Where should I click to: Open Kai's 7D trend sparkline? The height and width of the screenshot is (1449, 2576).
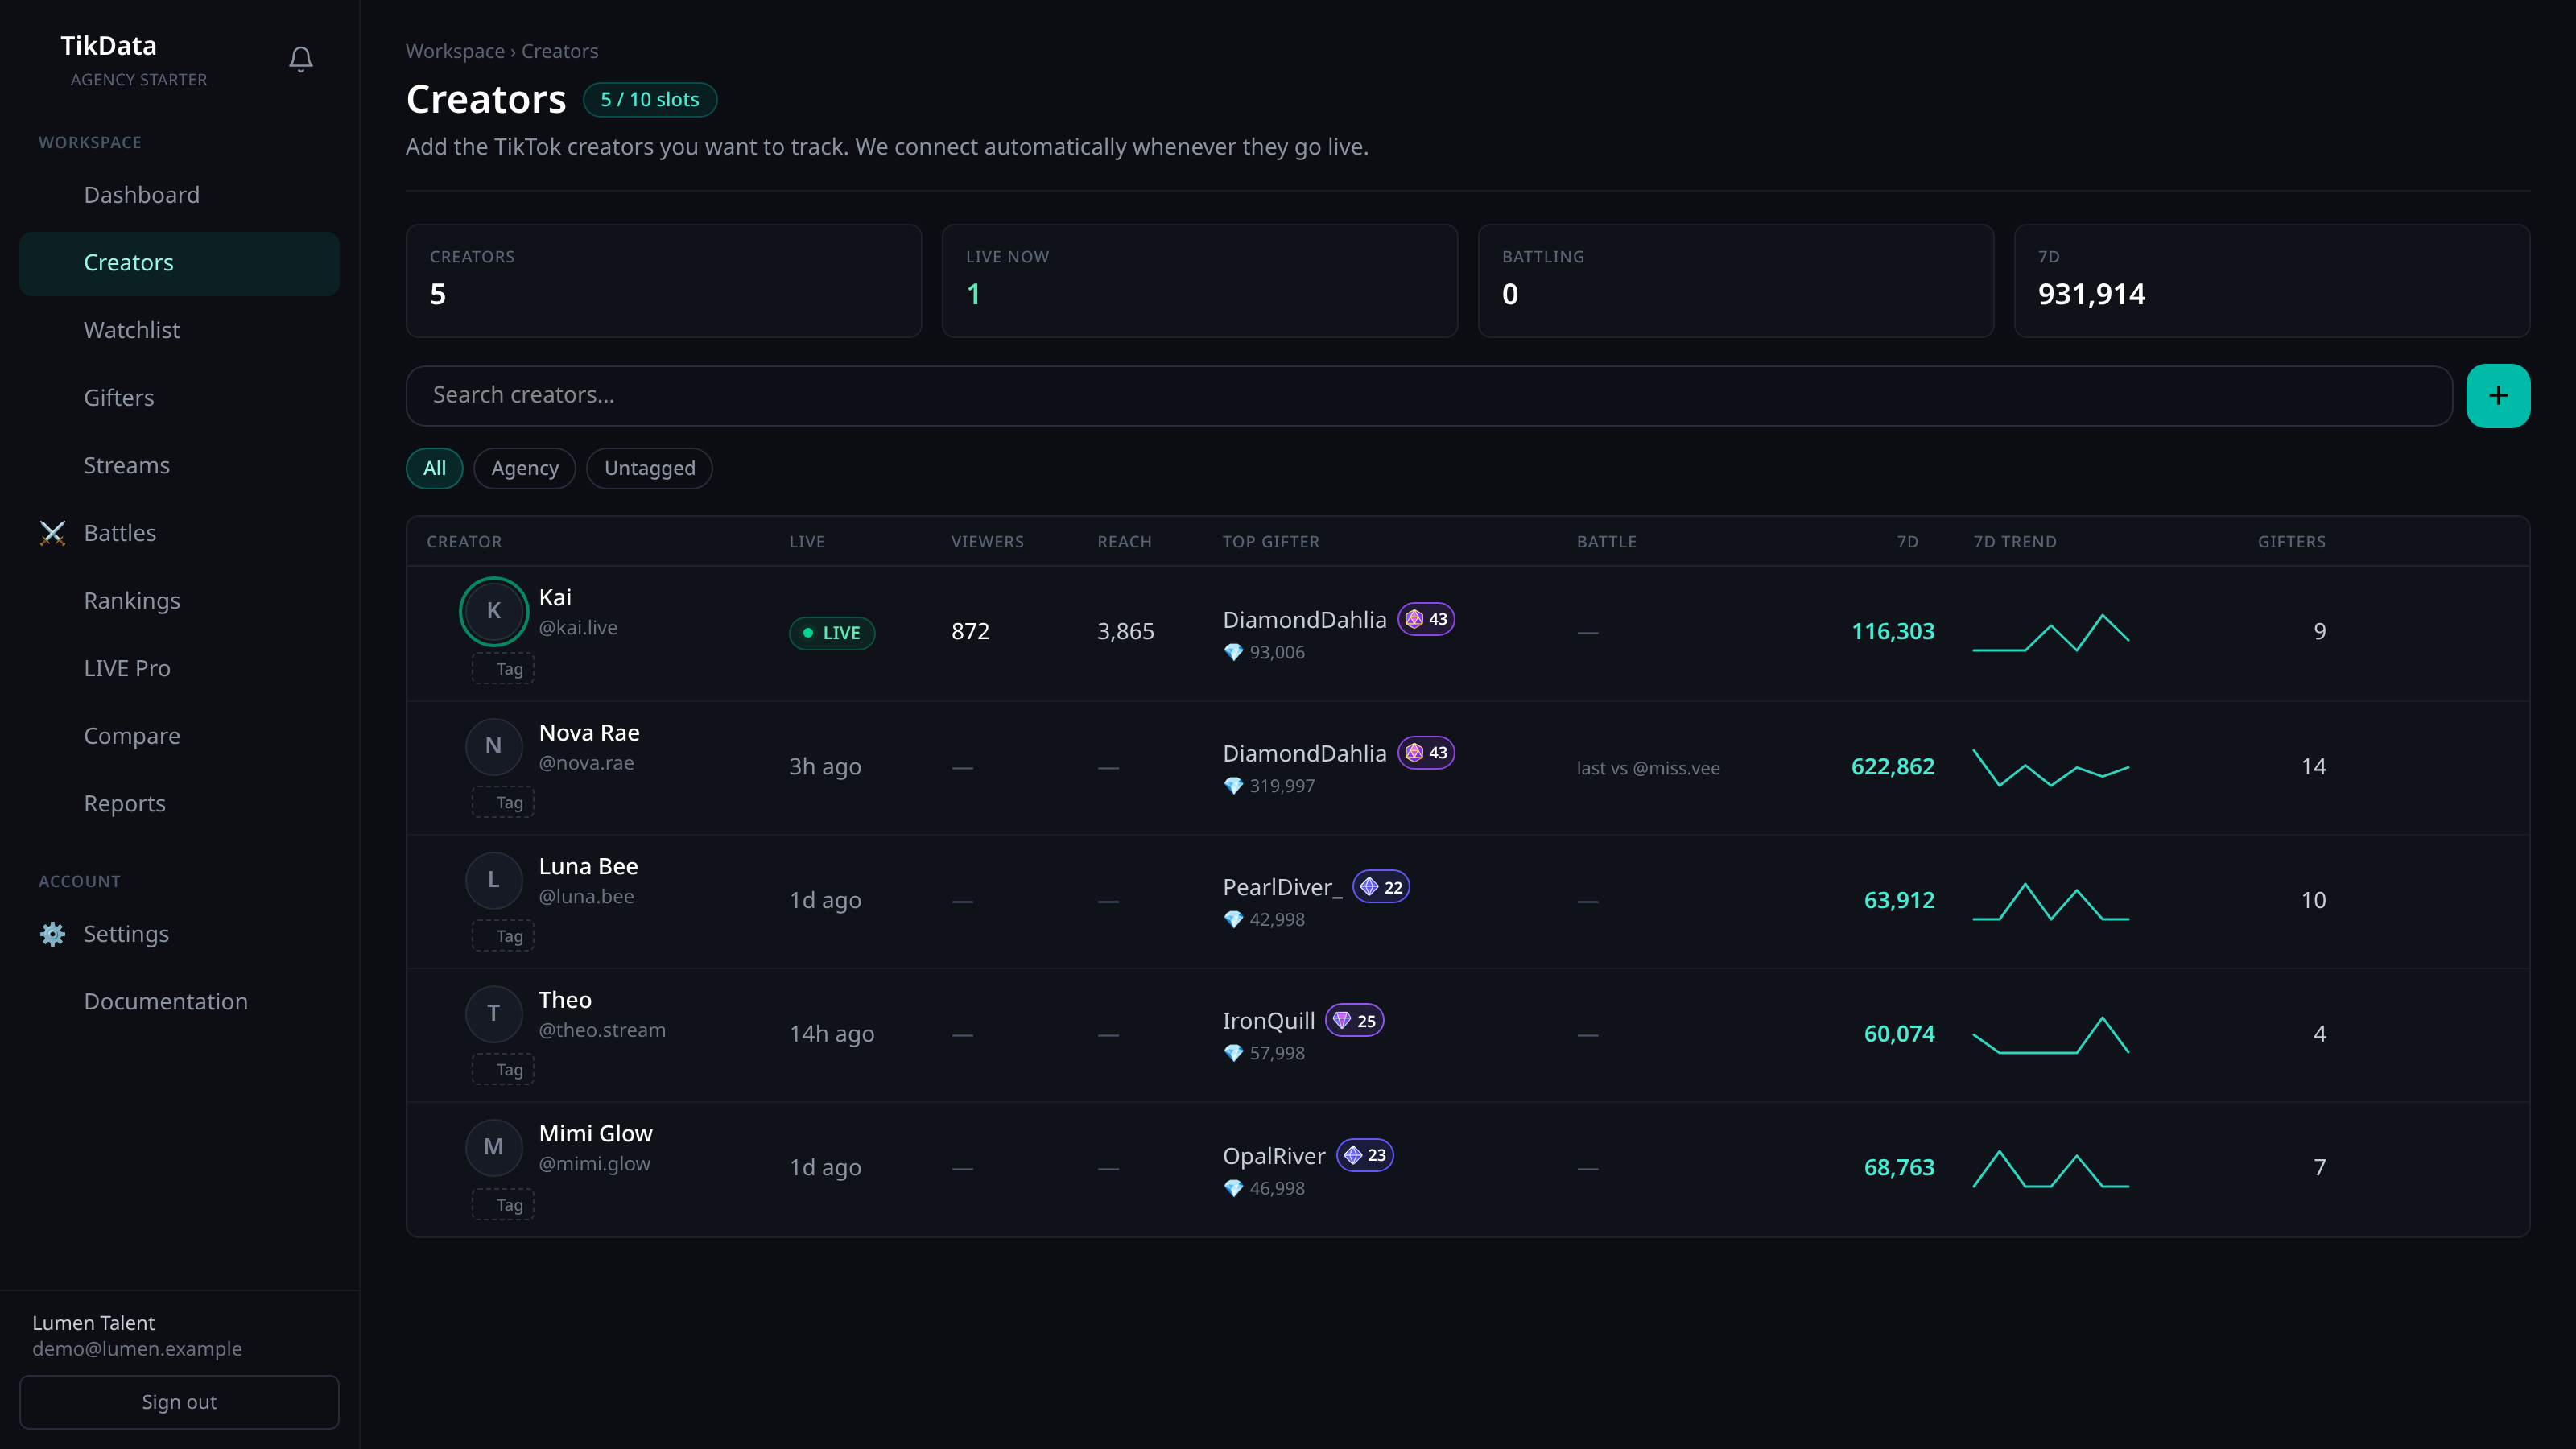pyautogui.click(x=2050, y=632)
